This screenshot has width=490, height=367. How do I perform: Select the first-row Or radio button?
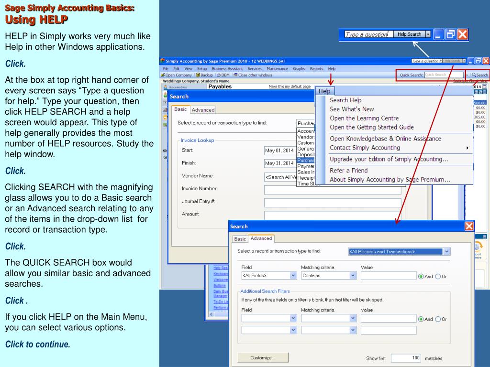438,277
